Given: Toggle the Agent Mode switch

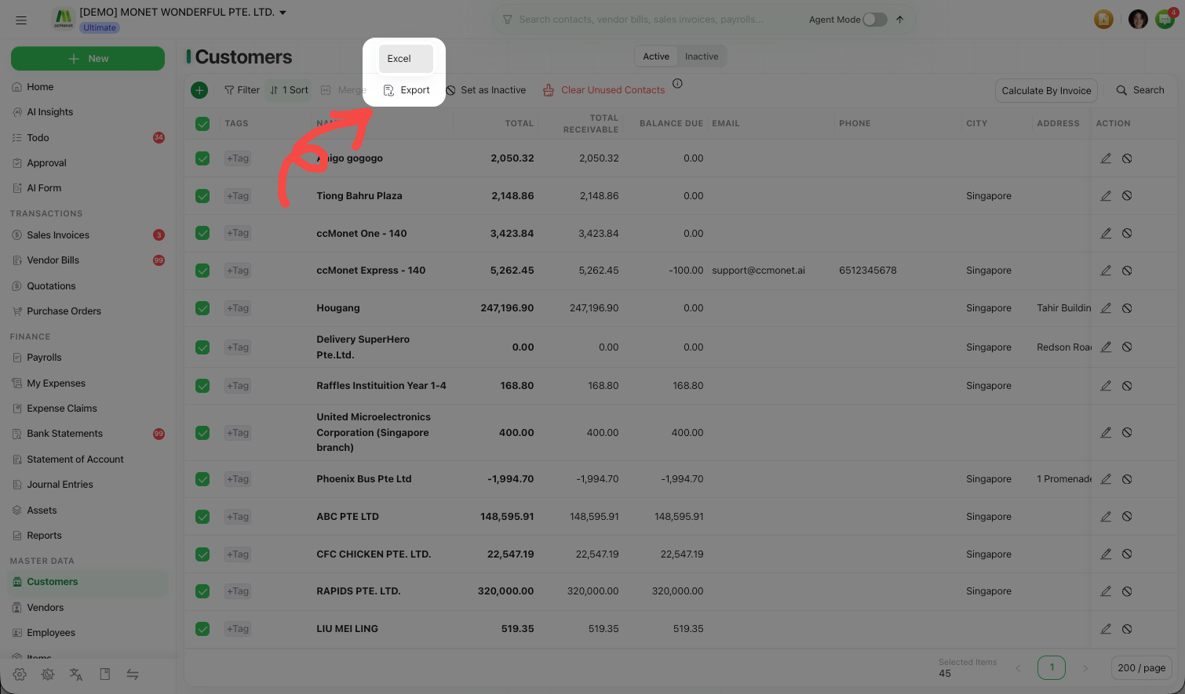Looking at the screenshot, I should click(875, 20).
